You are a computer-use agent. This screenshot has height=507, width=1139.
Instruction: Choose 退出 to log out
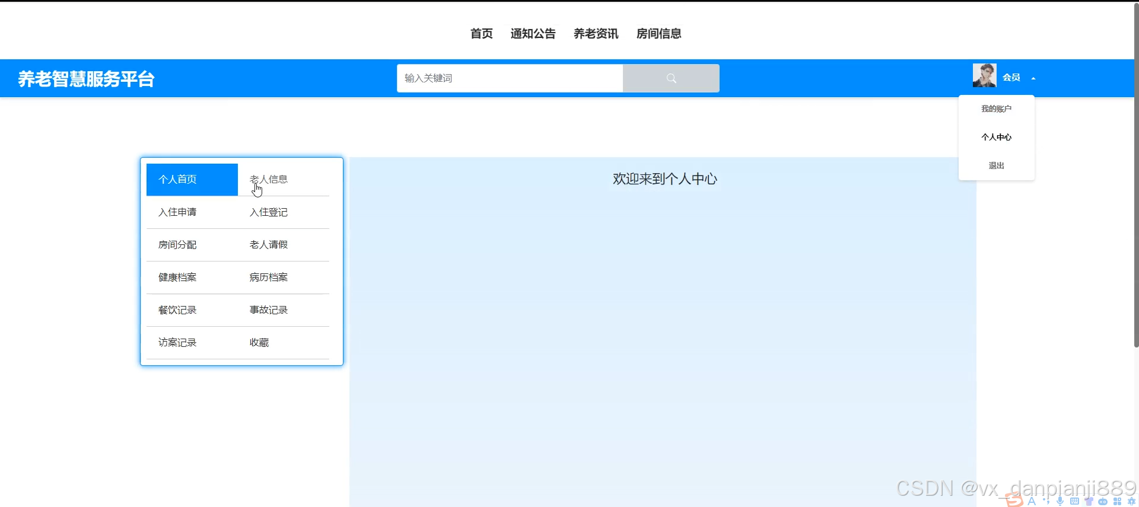tap(996, 165)
